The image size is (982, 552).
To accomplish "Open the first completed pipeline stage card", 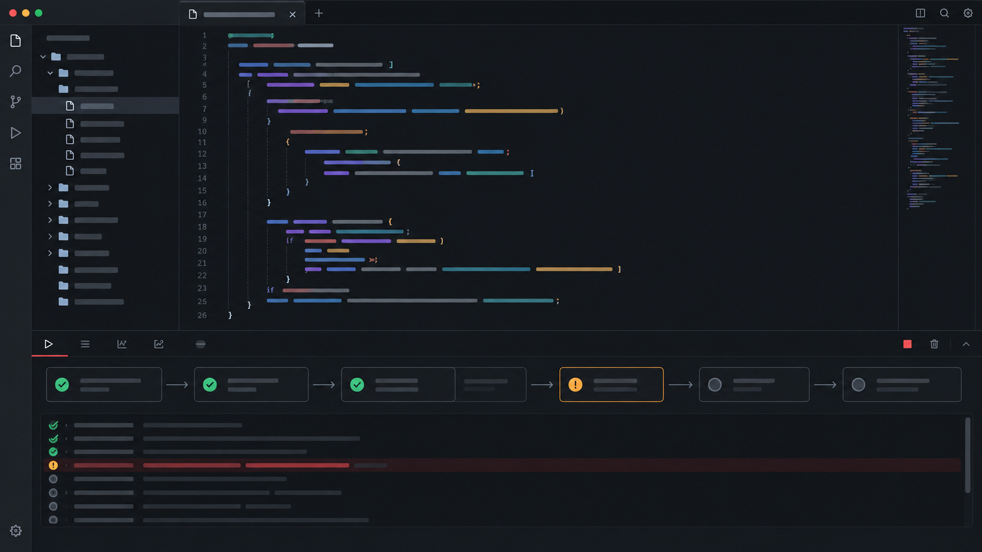I will click(104, 384).
